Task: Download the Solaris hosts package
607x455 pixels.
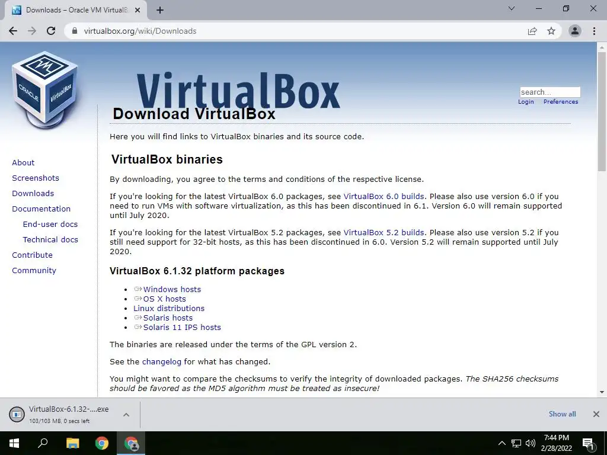Action: 168,318
